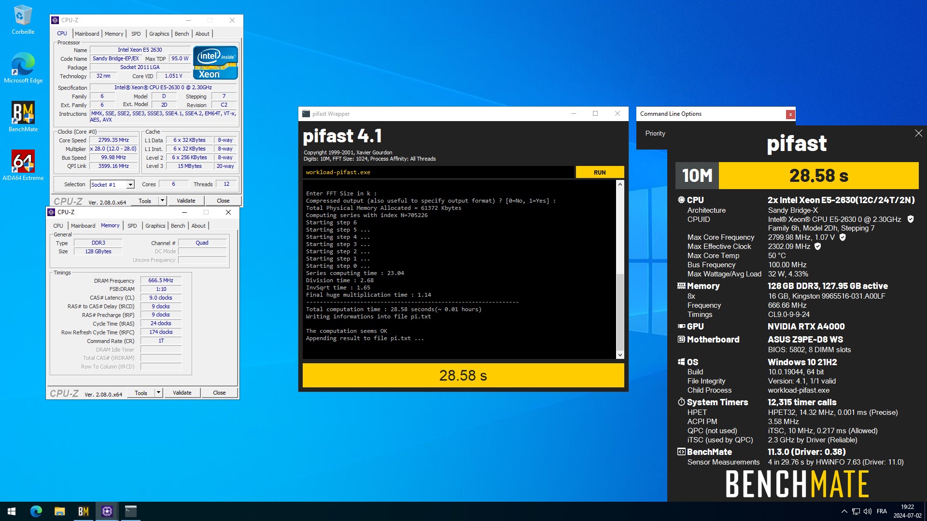Image resolution: width=927 pixels, height=521 pixels.
Task: Click the yellow RUN button in pifast
Action: coord(600,172)
